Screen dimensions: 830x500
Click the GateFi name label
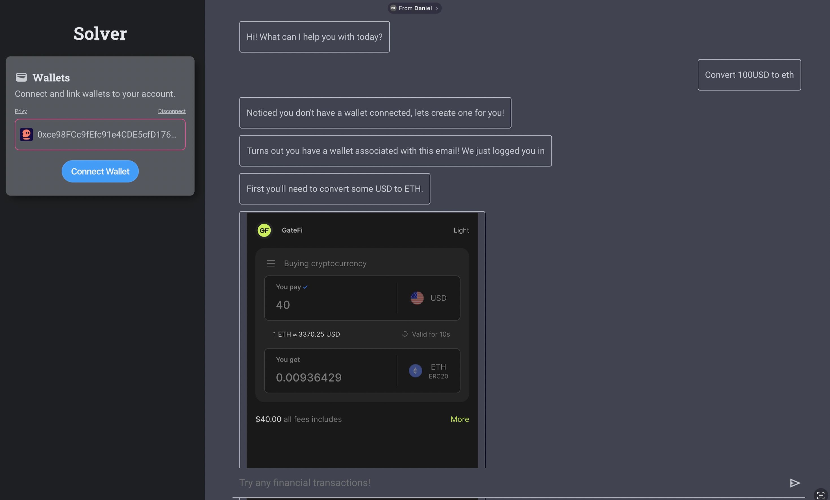[x=292, y=231]
